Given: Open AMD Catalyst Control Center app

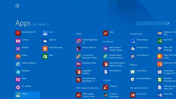Looking at the screenshot, I should click(86, 95).
